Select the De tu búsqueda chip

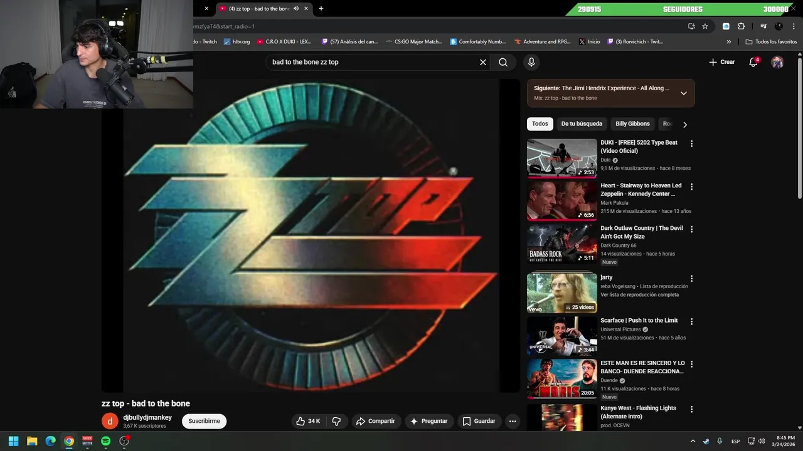(582, 124)
